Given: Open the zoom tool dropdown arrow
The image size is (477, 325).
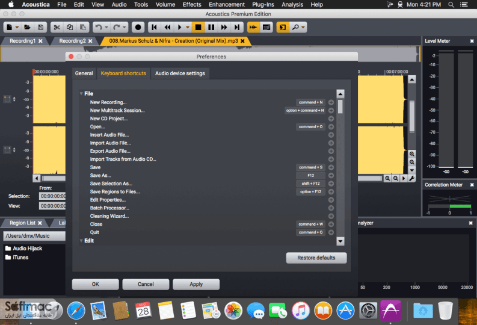Looking at the screenshot, I should tap(303, 28).
